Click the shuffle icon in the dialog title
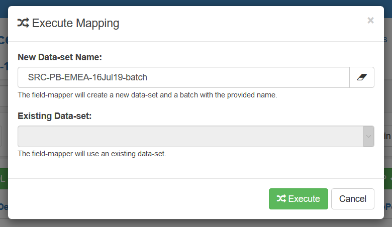The width and height of the screenshot is (392, 227). pyautogui.click(x=23, y=23)
